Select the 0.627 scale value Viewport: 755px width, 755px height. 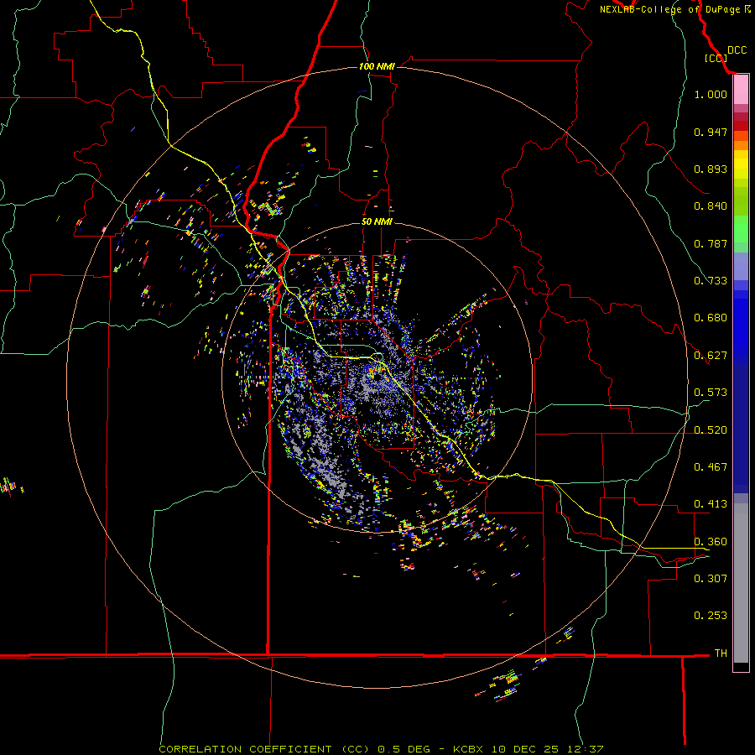711,356
